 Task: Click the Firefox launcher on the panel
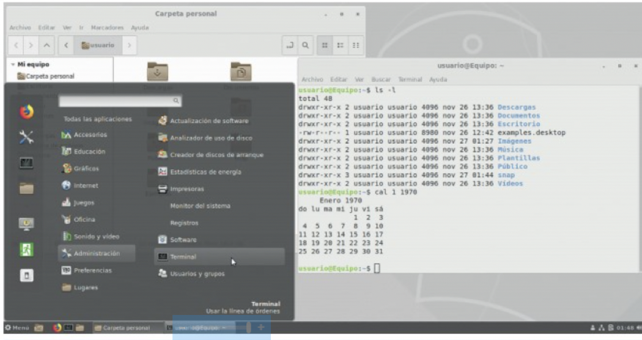pyautogui.click(x=57, y=328)
